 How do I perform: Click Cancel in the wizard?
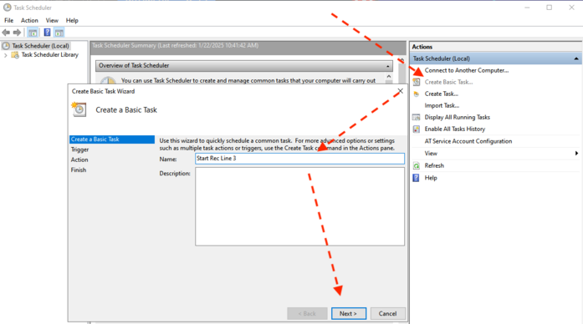pyautogui.click(x=388, y=314)
